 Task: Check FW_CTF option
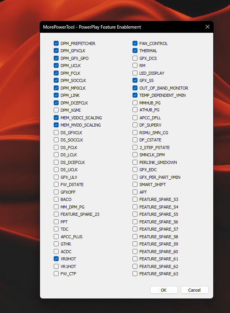point(56,274)
